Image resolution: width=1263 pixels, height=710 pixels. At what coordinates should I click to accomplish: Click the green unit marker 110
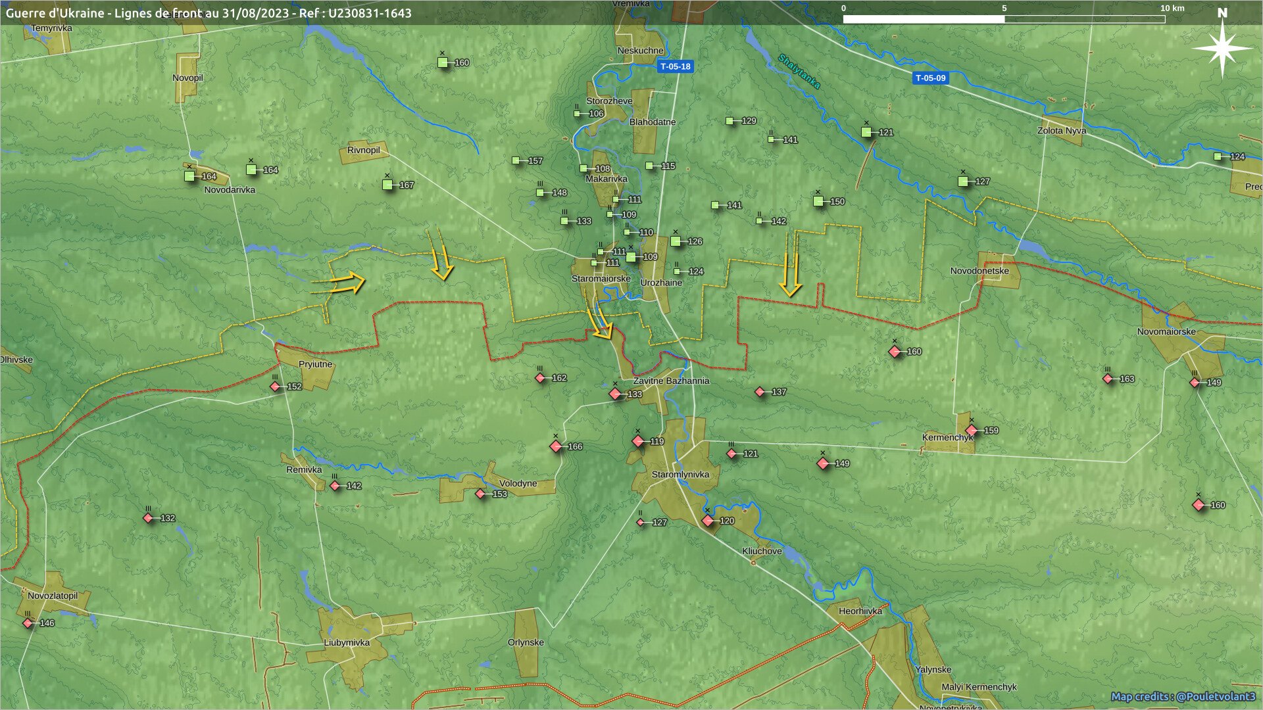[x=627, y=232]
